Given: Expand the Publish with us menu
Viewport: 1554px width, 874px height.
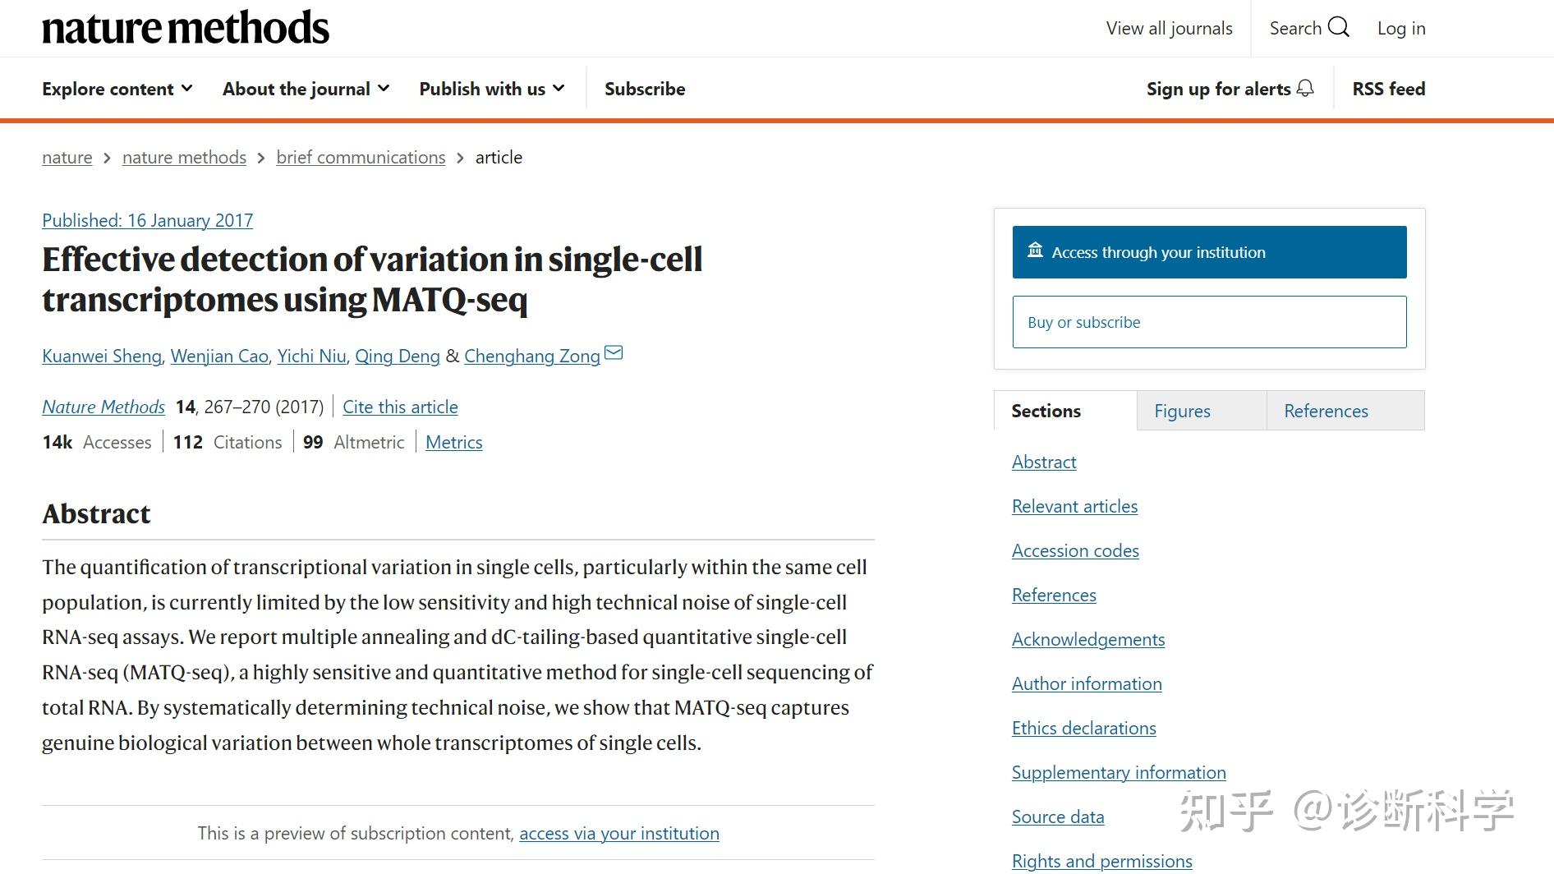Looking at the screenshot, I should [x=491, y=89].
